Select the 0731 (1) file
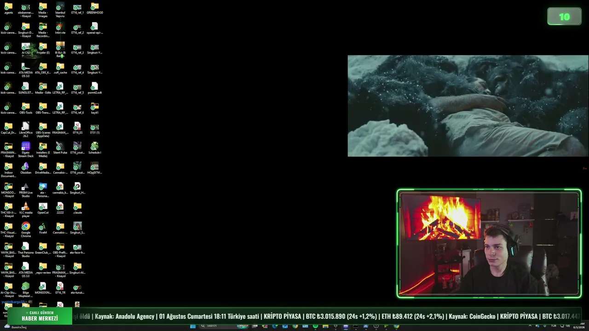The height and width of the screenshot is (331, 589). point(95,129)
